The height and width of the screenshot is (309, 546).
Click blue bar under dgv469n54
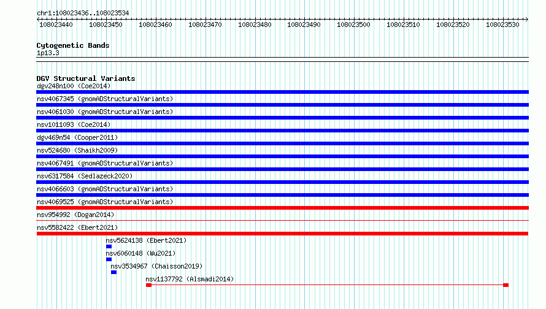(282, 143)
